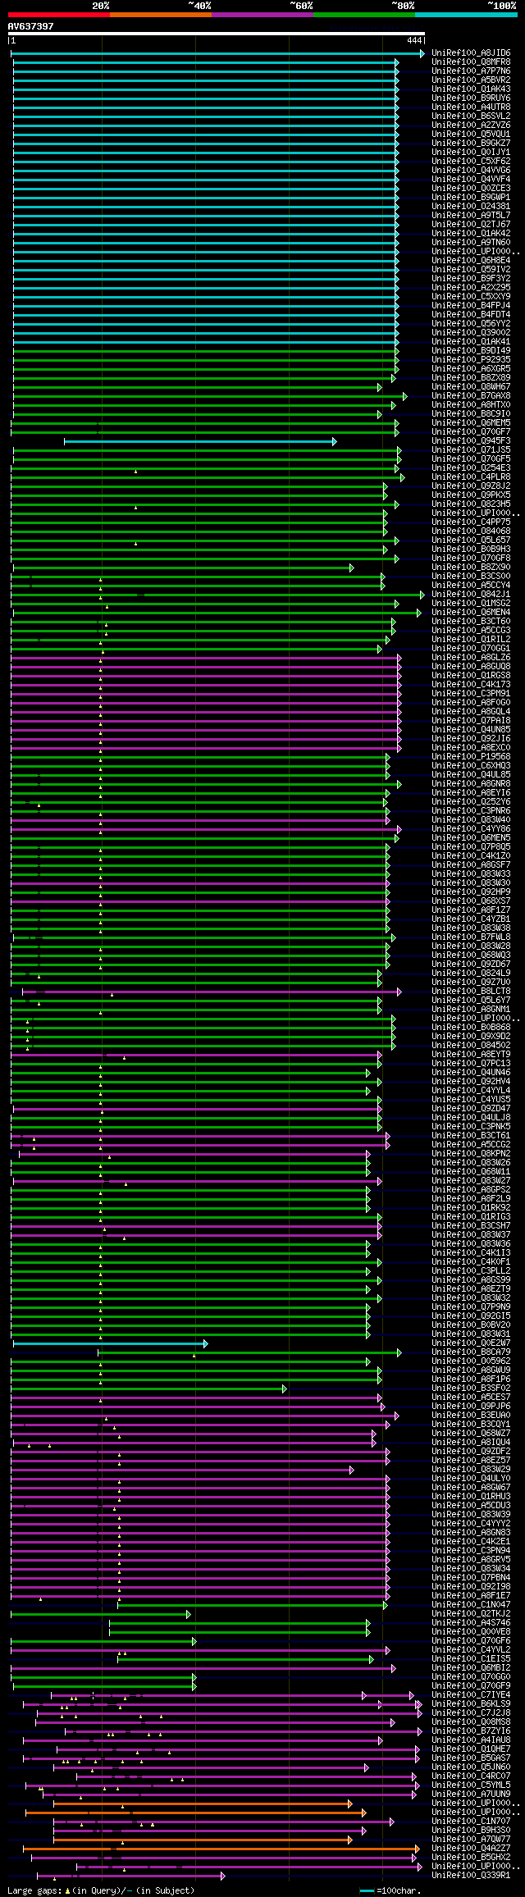Open hit UniRef100_A8JID6

pos(471,53)
